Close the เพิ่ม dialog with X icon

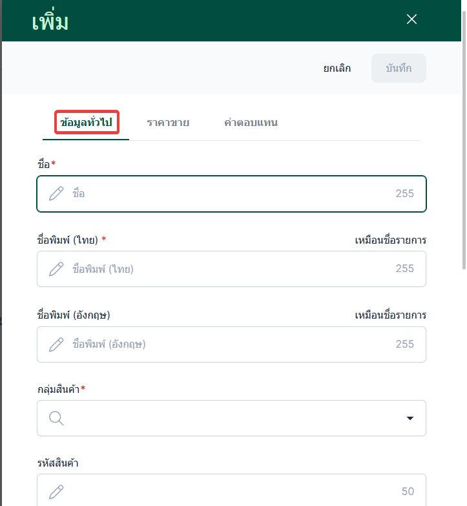point(411,19)
